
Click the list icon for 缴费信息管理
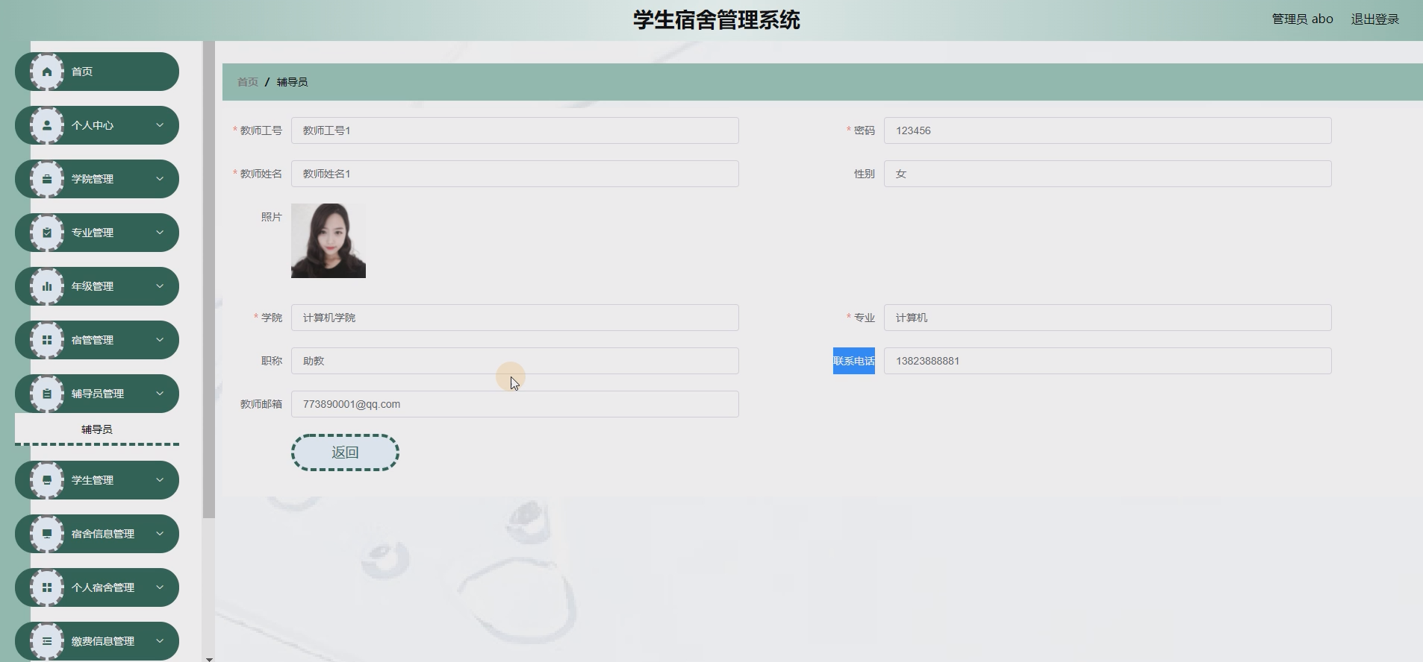[x=47, y=641]
